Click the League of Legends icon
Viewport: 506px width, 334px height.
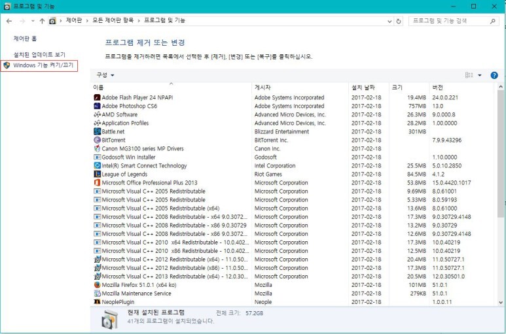point(97,175)
